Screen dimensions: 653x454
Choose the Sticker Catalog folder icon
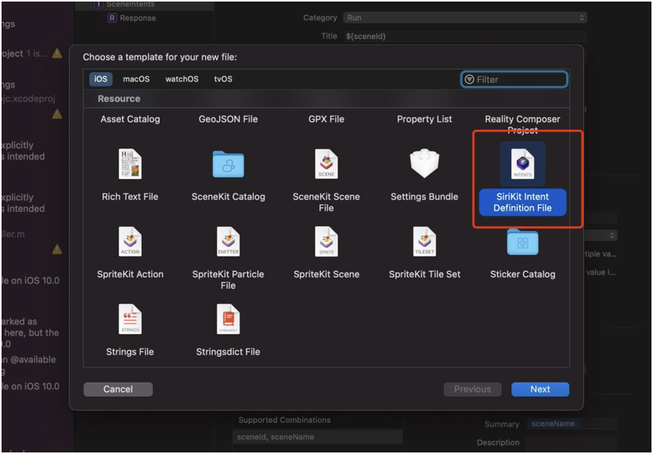click(x=523, y=242)
